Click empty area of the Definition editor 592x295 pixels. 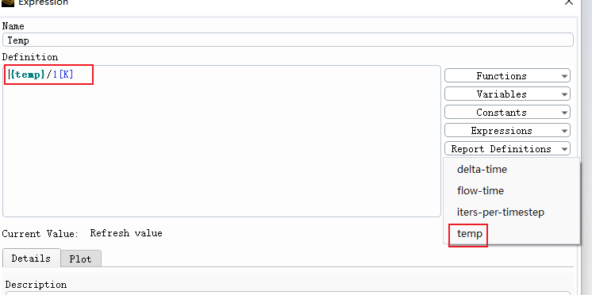pyautogui.click(x=221, y=151)
